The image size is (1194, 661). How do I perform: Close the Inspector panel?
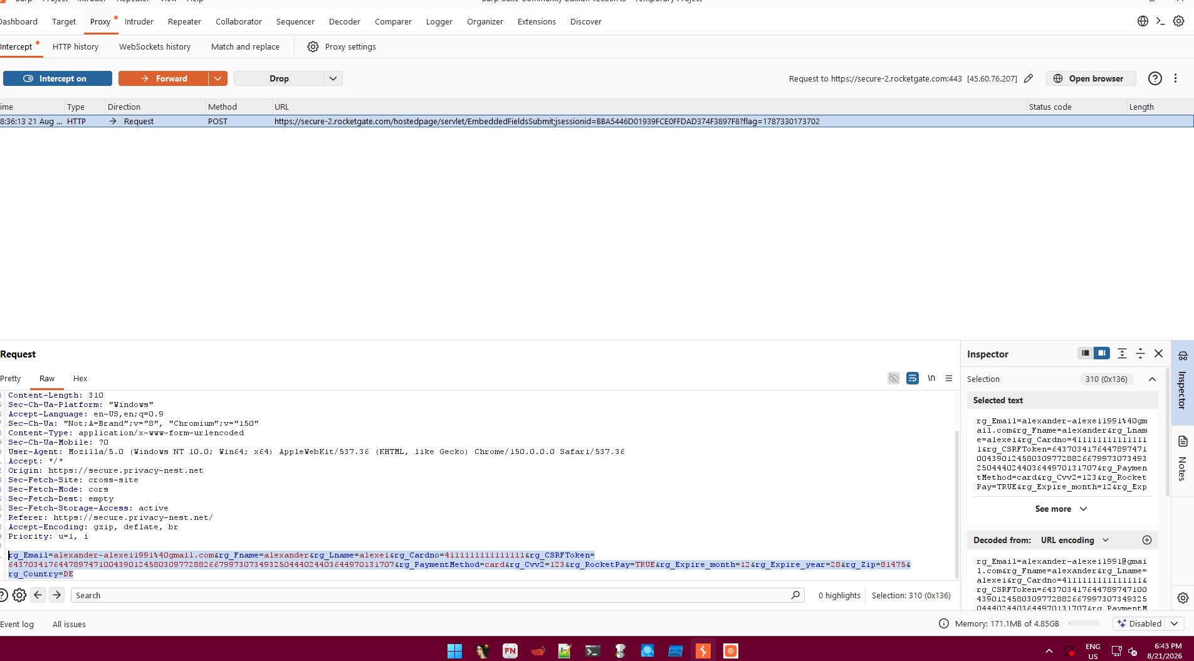[1158, 354]
